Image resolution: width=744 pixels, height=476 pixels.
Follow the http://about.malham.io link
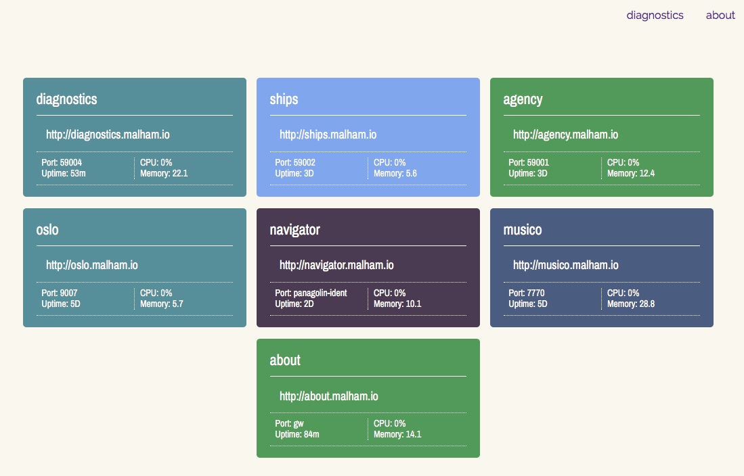[329, 396]
